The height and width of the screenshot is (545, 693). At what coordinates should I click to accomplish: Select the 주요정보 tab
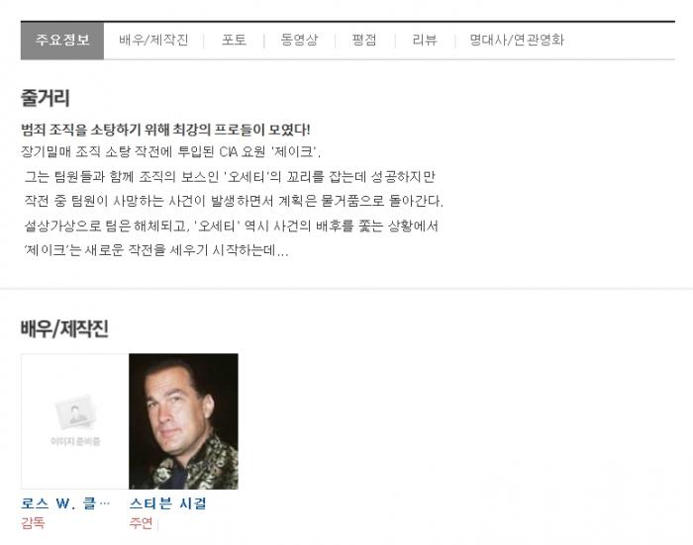click(62, 41)
